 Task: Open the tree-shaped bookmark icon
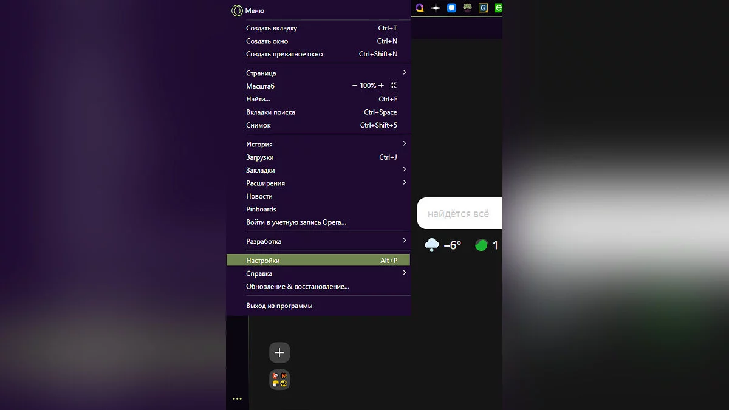coord(467,8)
